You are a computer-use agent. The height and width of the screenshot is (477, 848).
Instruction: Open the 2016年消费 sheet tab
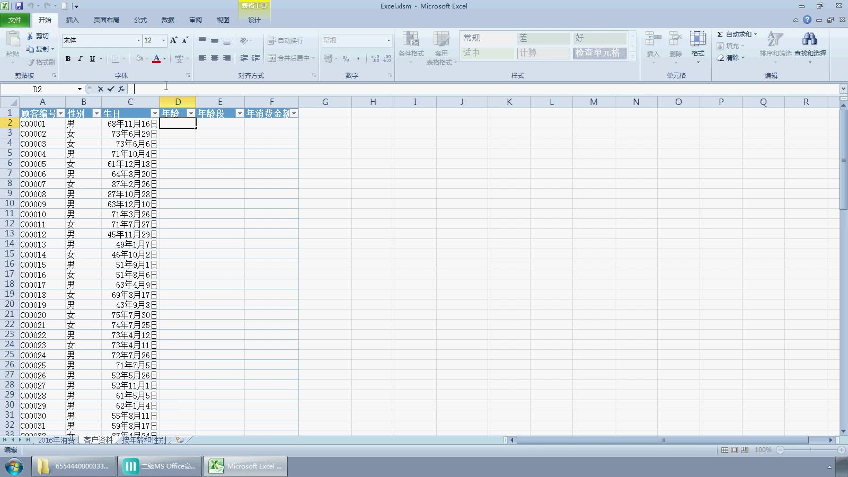(x=56, y=440)
